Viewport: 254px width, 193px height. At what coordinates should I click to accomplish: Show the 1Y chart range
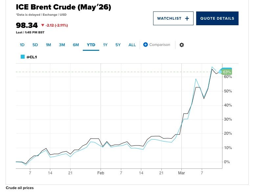point(105,45)
